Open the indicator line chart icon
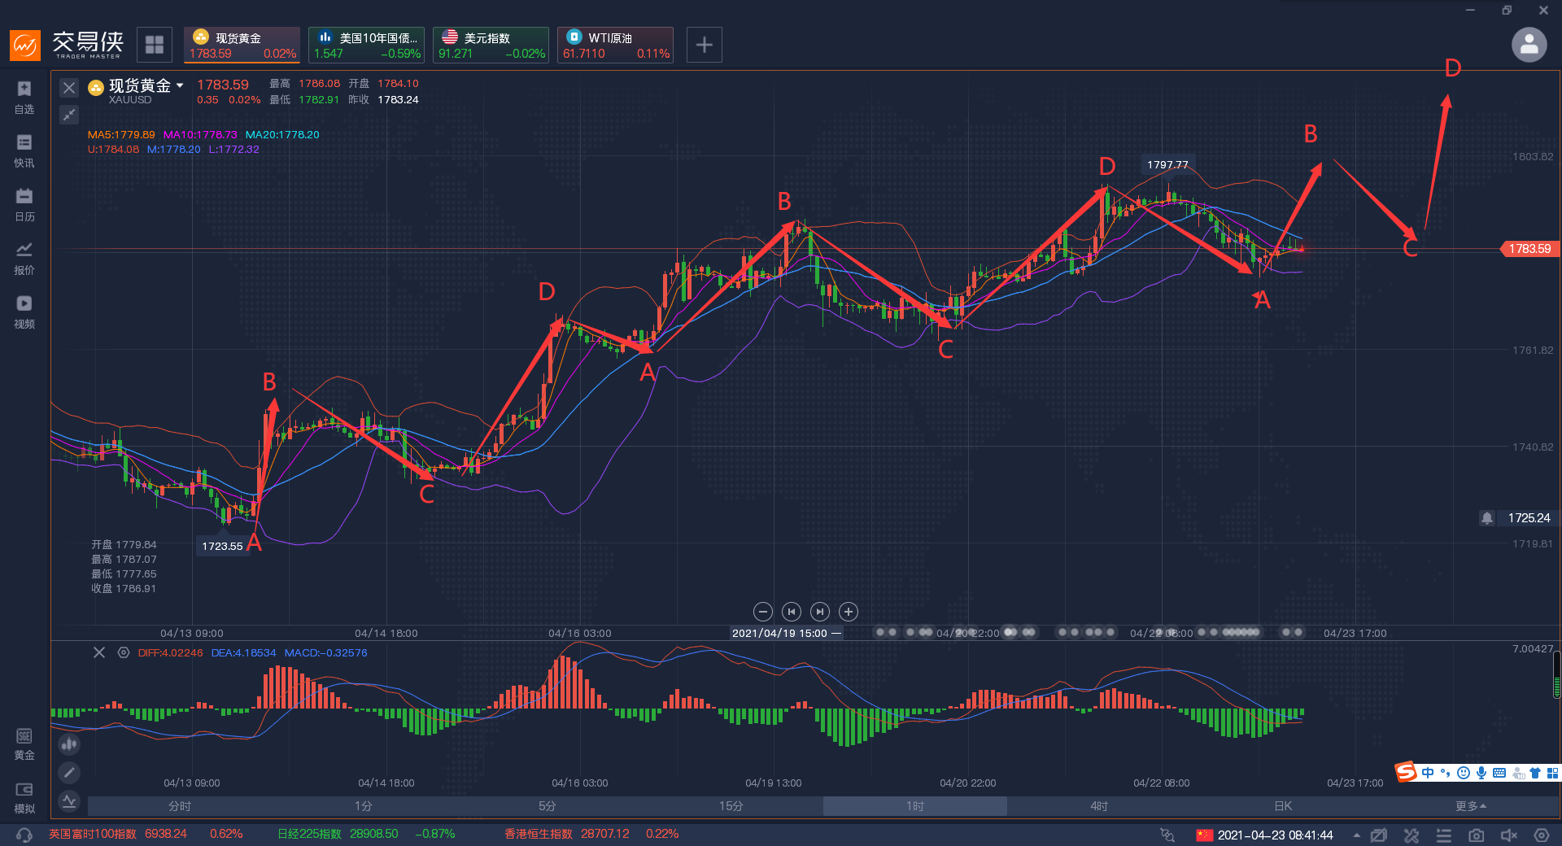The image size is (1562, 846). [x=69, y=801]
